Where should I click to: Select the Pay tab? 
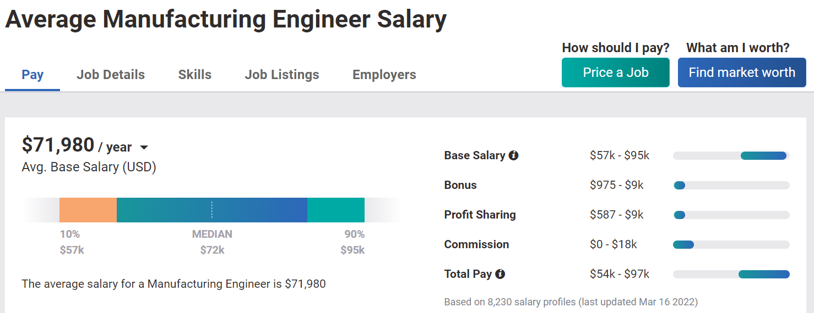click(x=32, y=75)
